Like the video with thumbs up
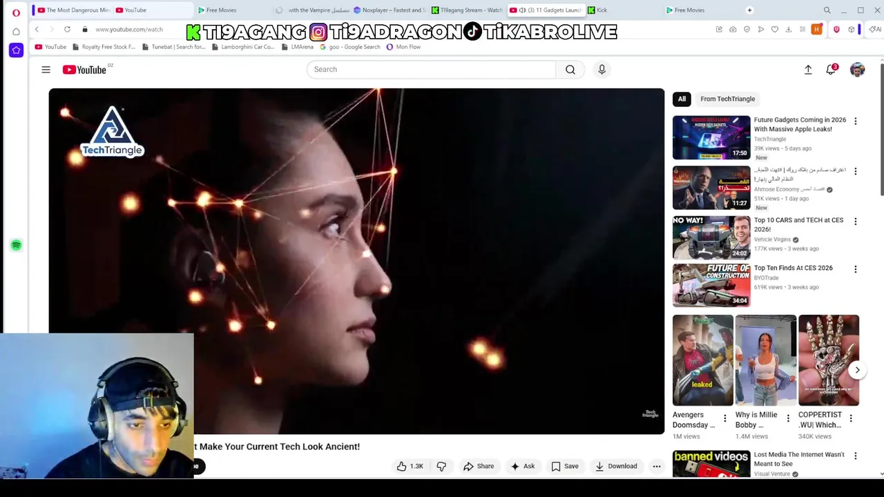Image resolution: width=884 pixels, height=497 pixels. point(410,466)
